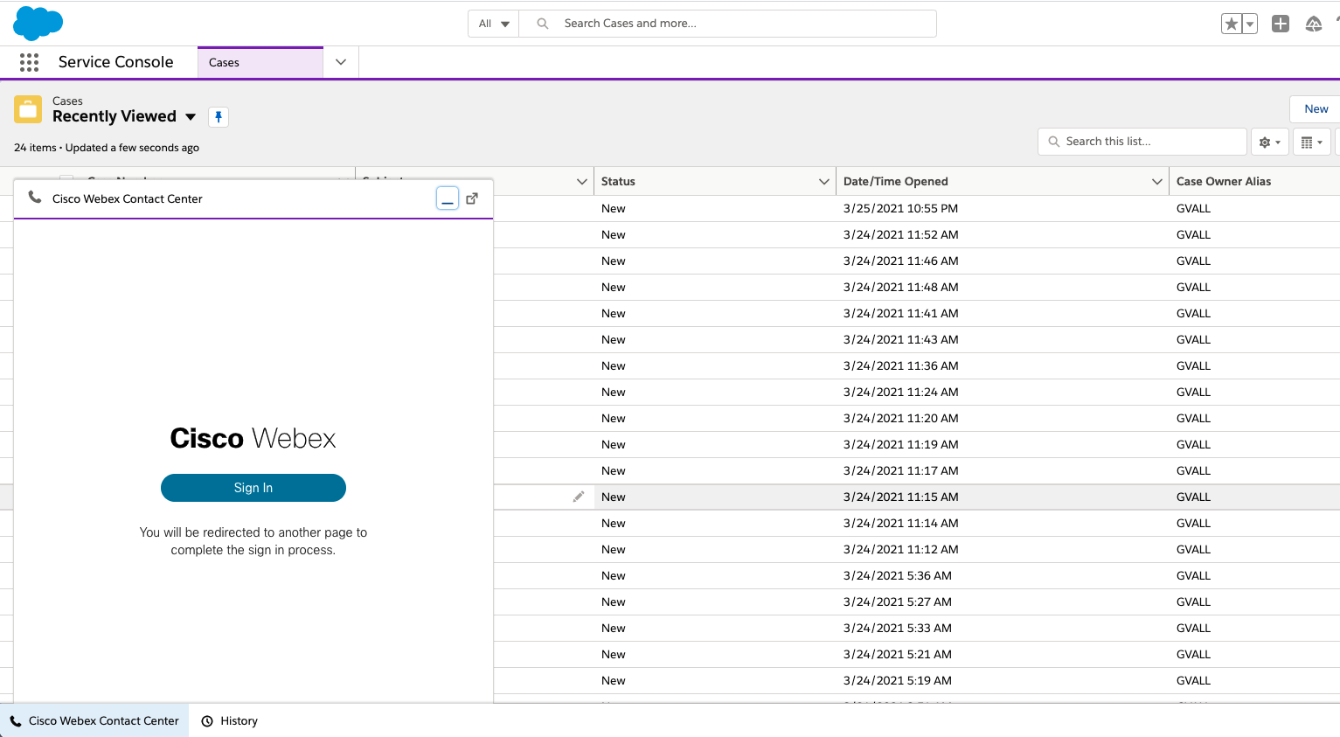This screenshot has width=1340, height=737.
Task: Open the App Launcher dots grid
Action: [29, 62]
